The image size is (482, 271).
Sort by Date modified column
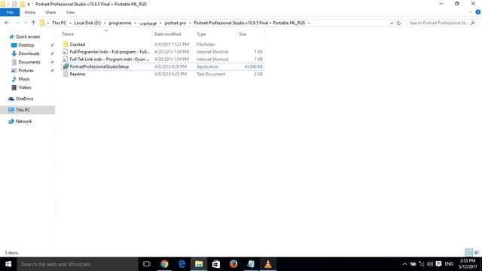(167, 34)
